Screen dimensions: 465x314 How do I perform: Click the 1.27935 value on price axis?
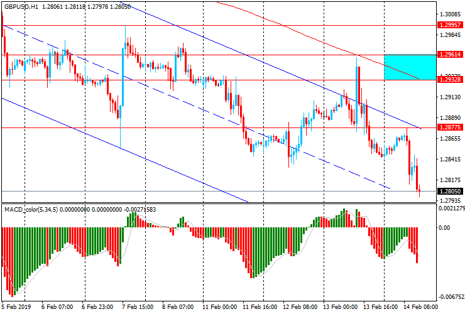[450, 201]
